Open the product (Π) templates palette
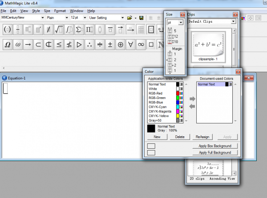Screen dimensions: 267x198 pos(89,30)
